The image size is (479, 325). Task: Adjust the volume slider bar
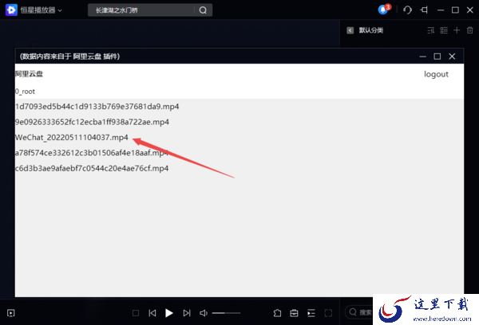click(227, 313)
